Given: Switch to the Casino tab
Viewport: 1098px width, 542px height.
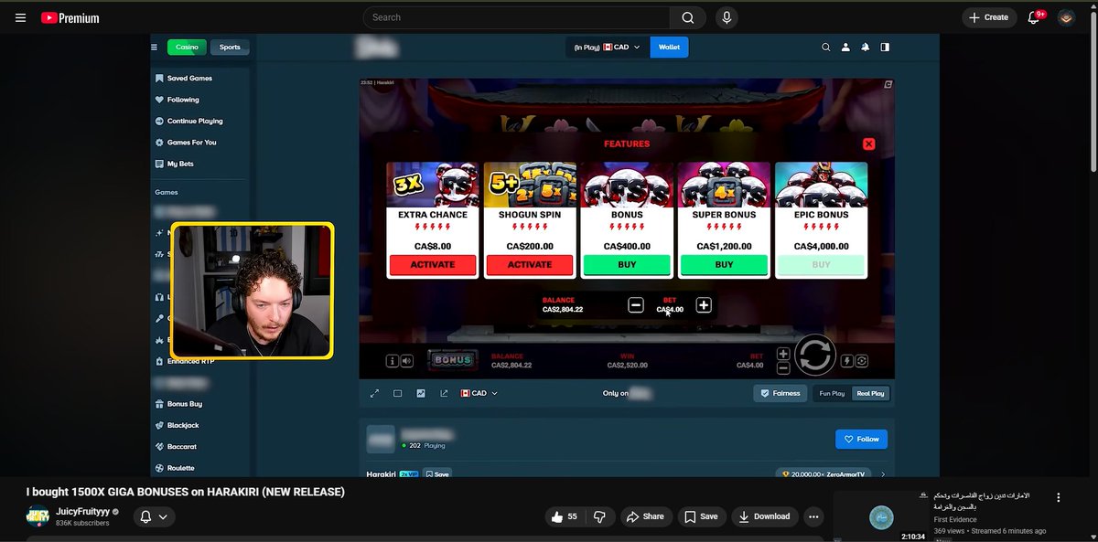Looking at the screenshot, I should pyautogui.click(x=187, y=47).
